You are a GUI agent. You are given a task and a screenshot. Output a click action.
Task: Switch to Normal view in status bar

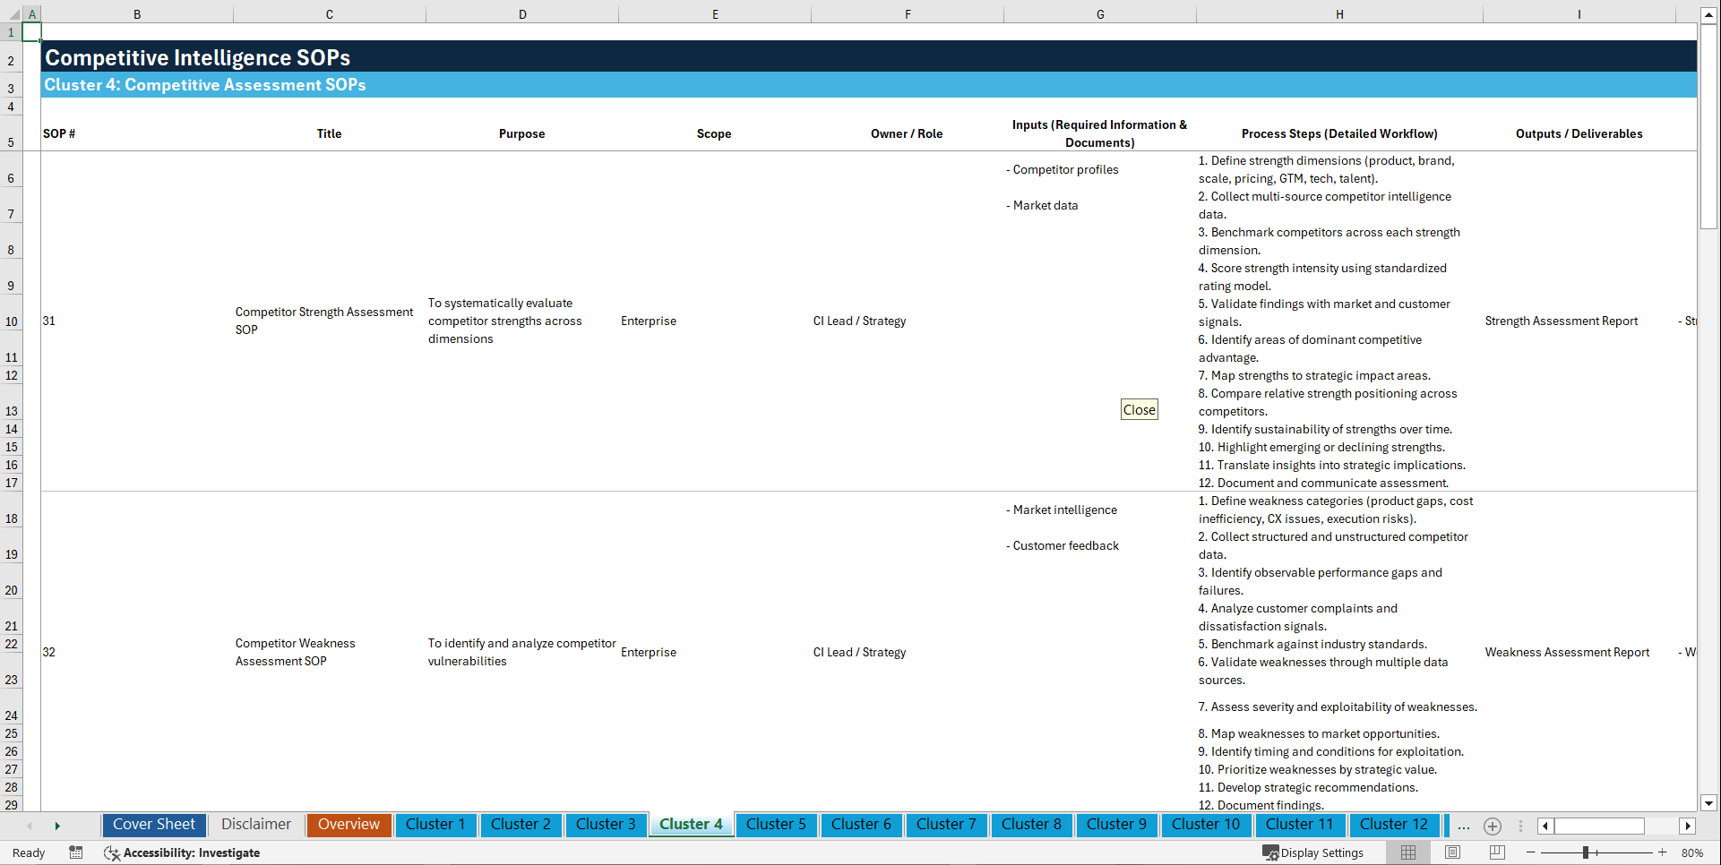pyautogui.click(x=1407, y=852)
